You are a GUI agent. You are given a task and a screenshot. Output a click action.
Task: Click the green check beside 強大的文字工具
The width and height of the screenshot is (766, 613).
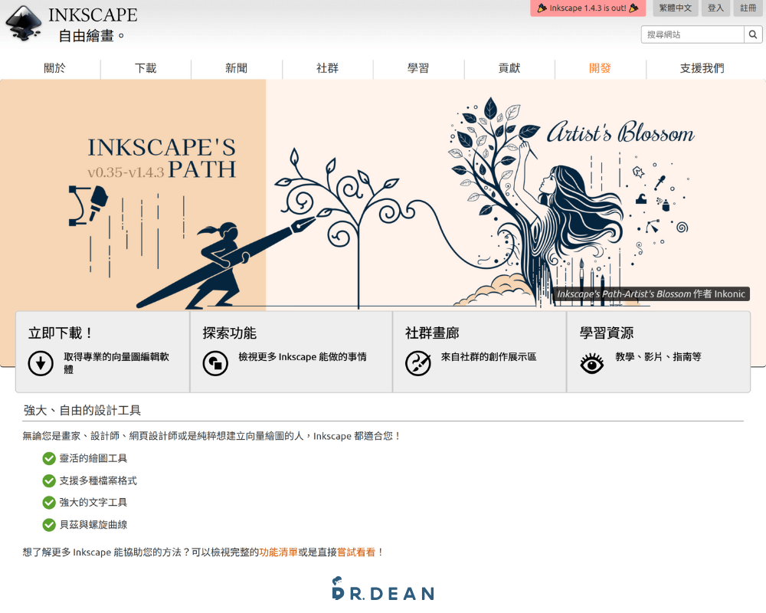pos(49,503)
